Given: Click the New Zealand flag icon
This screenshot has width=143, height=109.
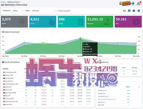Looking at the screenshot, I should click(4, 93).
